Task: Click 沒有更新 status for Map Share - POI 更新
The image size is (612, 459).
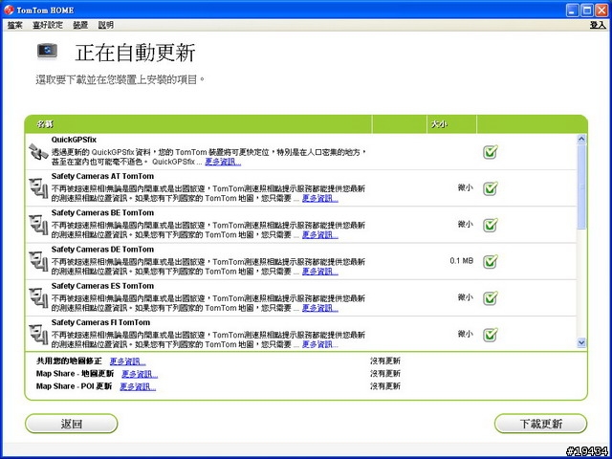Action: [385, 386]
